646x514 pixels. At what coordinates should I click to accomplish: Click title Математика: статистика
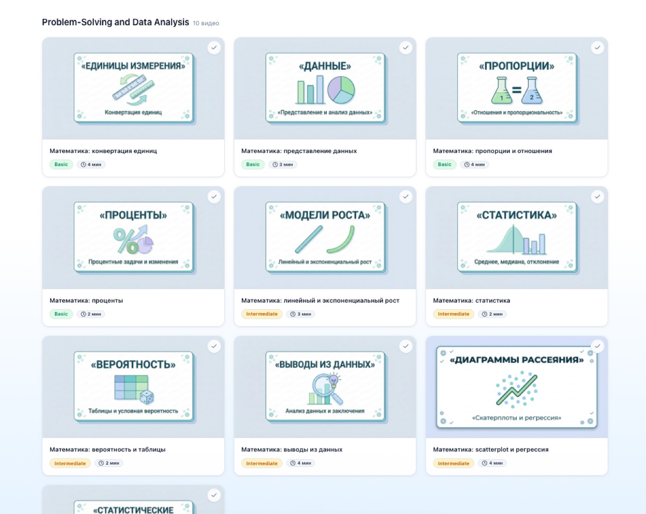pyautogui.click(x=472, y=300)
